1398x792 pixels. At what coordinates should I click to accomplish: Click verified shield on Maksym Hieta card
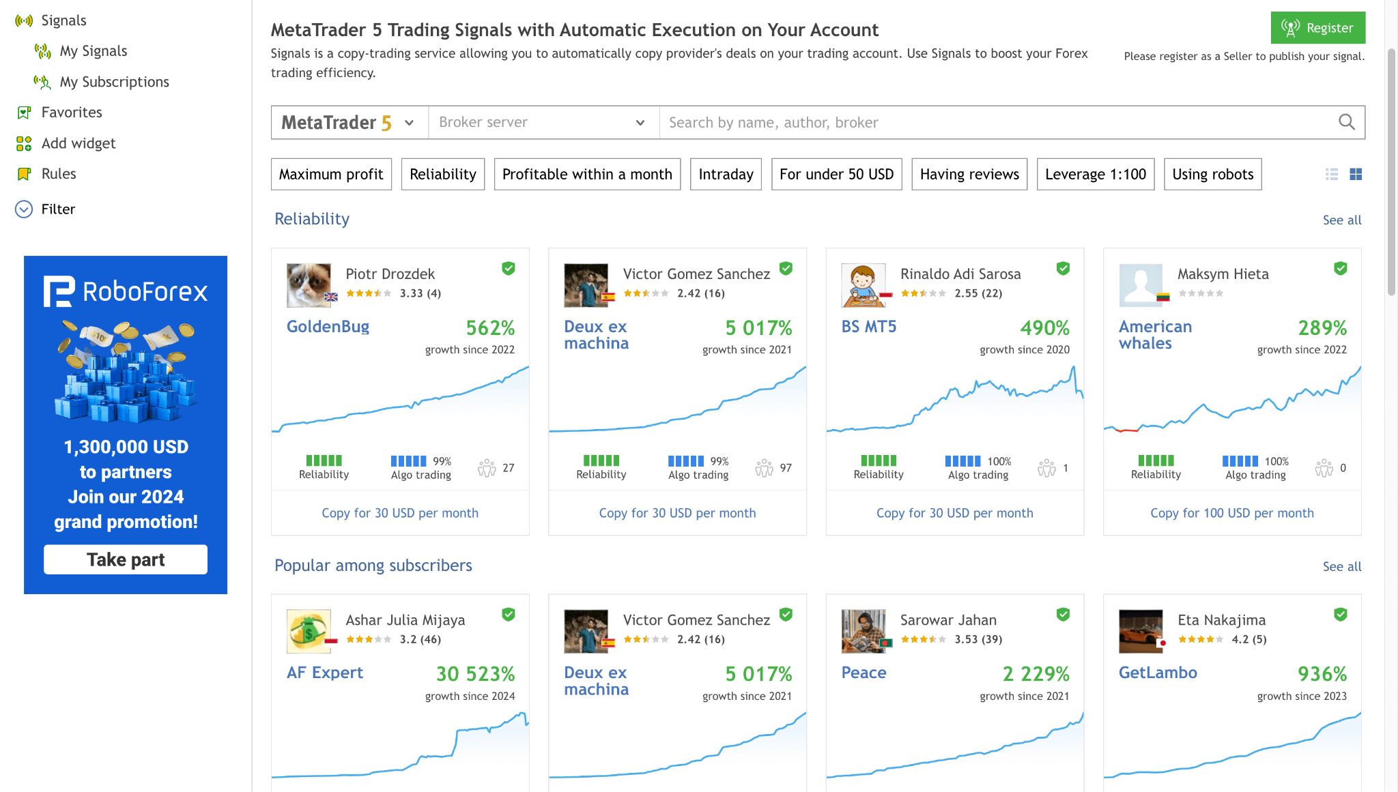[x=1341, y=268]
